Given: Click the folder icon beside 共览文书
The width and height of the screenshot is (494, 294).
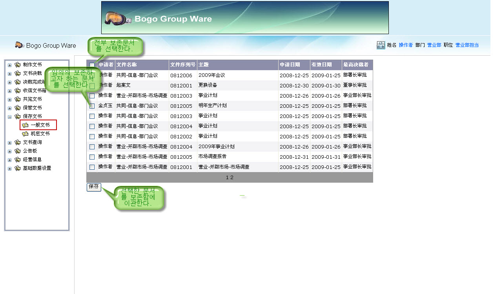Looking at the screenshot, I should [x=17, y=99].
